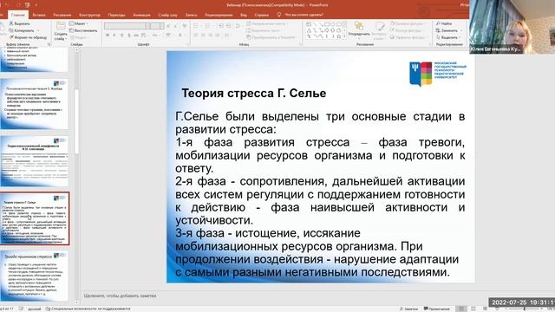555x312 pixels.
Task: Click the text highlight color icon
Action: click(168, 36)
